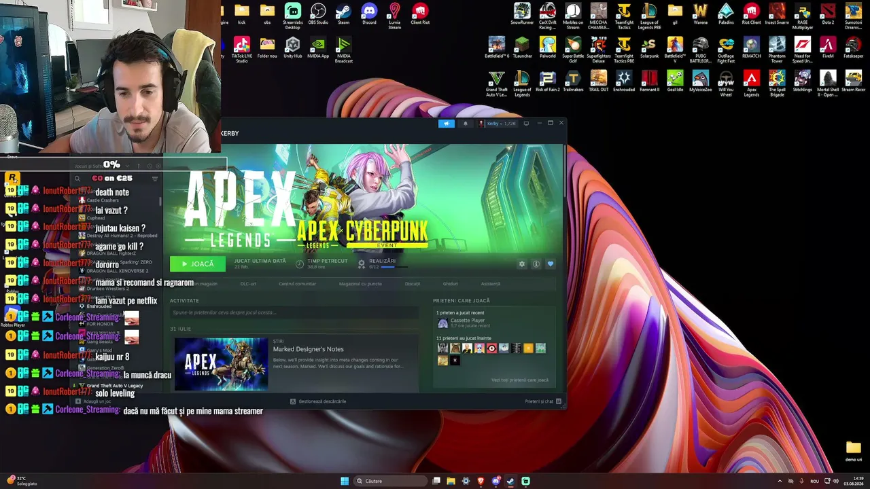Open the ROU keyboard language switcher

click(814, 481)
